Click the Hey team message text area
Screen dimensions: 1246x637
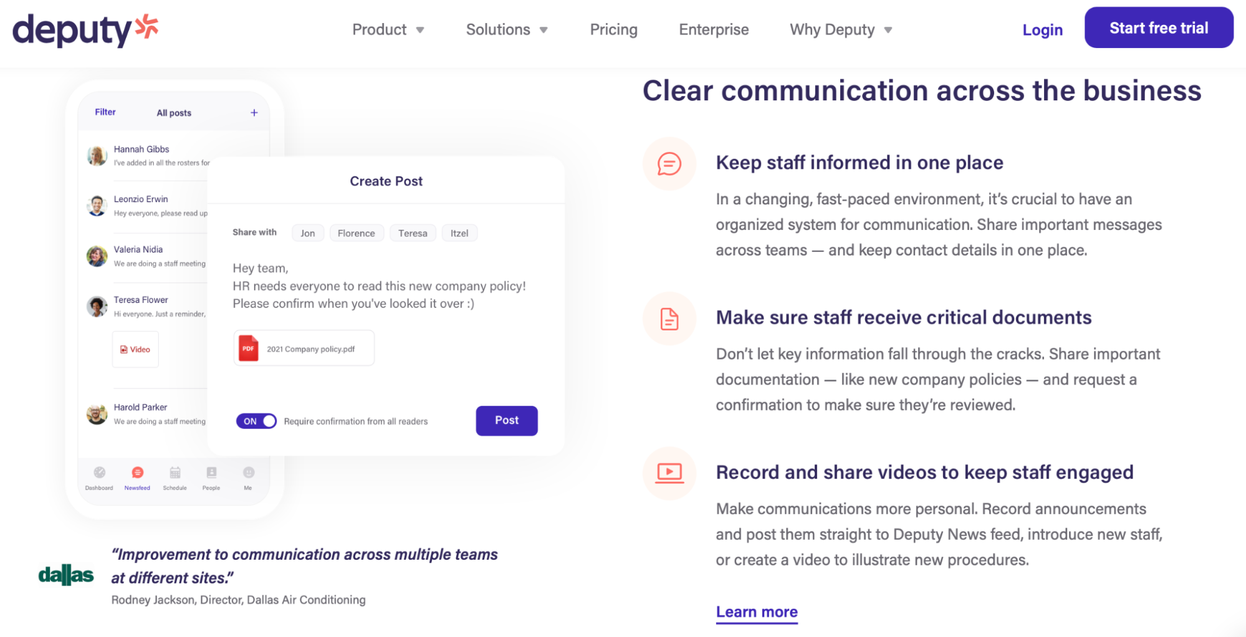coord(379,286)
